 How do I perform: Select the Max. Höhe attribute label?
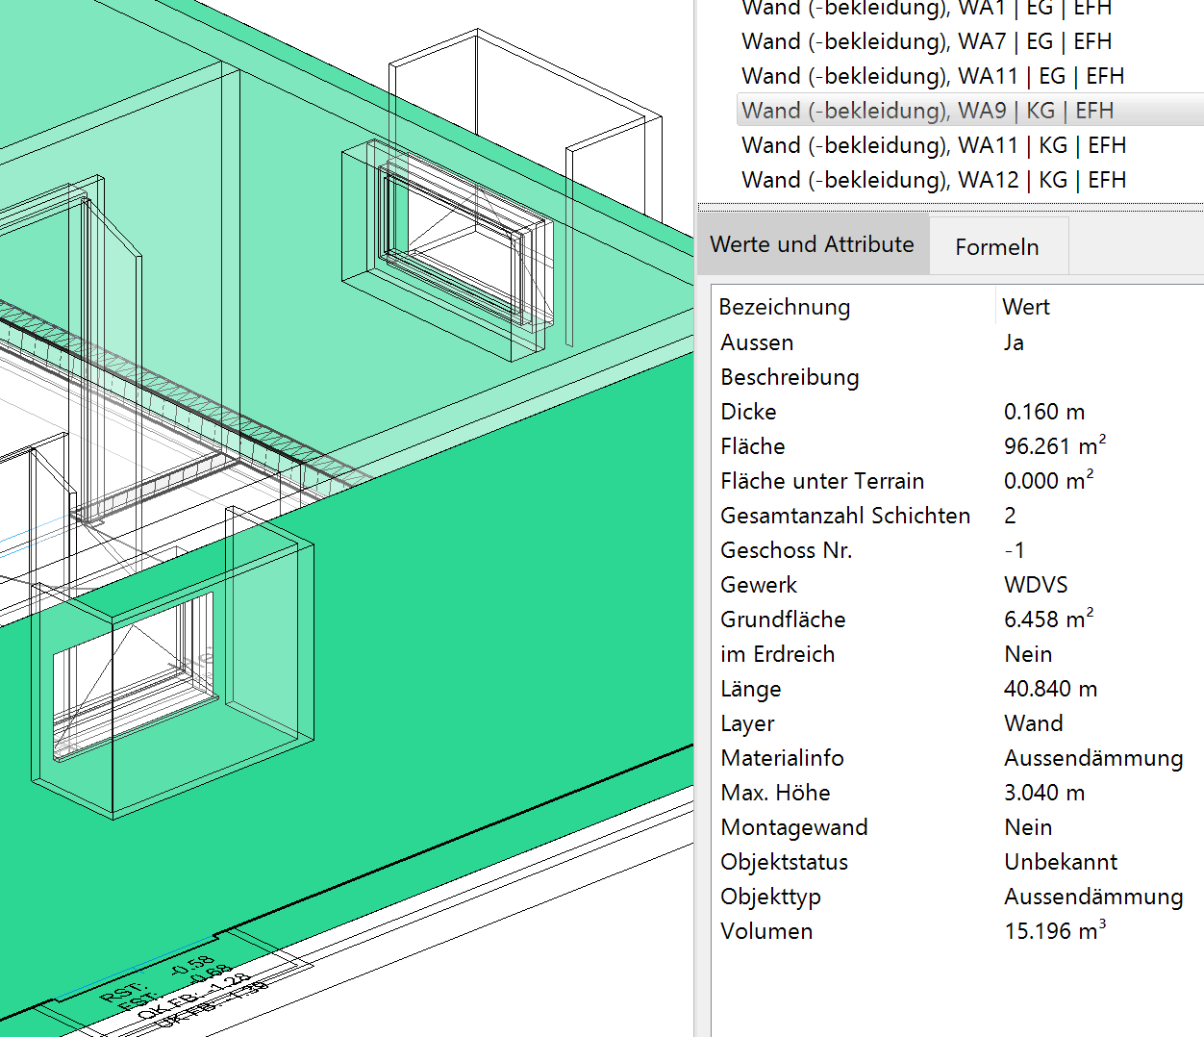[775, 793]
